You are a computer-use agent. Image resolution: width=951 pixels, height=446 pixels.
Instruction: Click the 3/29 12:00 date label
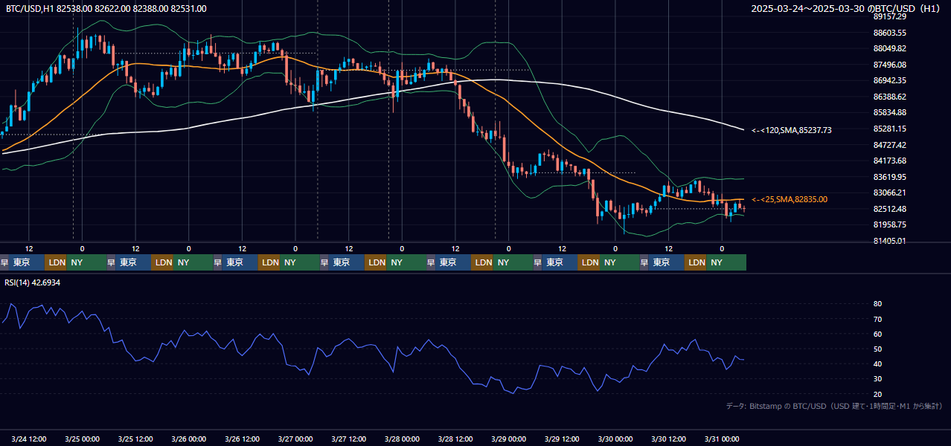[562, 439]
